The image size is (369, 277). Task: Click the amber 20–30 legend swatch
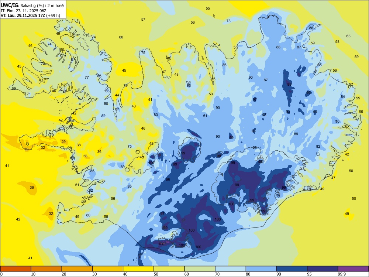pos(77,269)
